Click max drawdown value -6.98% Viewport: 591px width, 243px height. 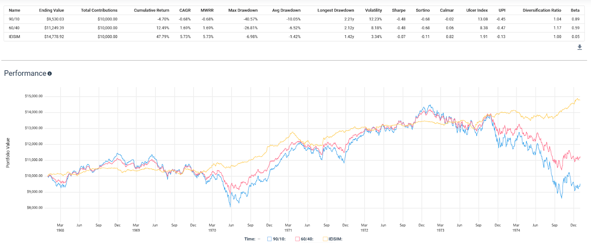coord(252,37)
